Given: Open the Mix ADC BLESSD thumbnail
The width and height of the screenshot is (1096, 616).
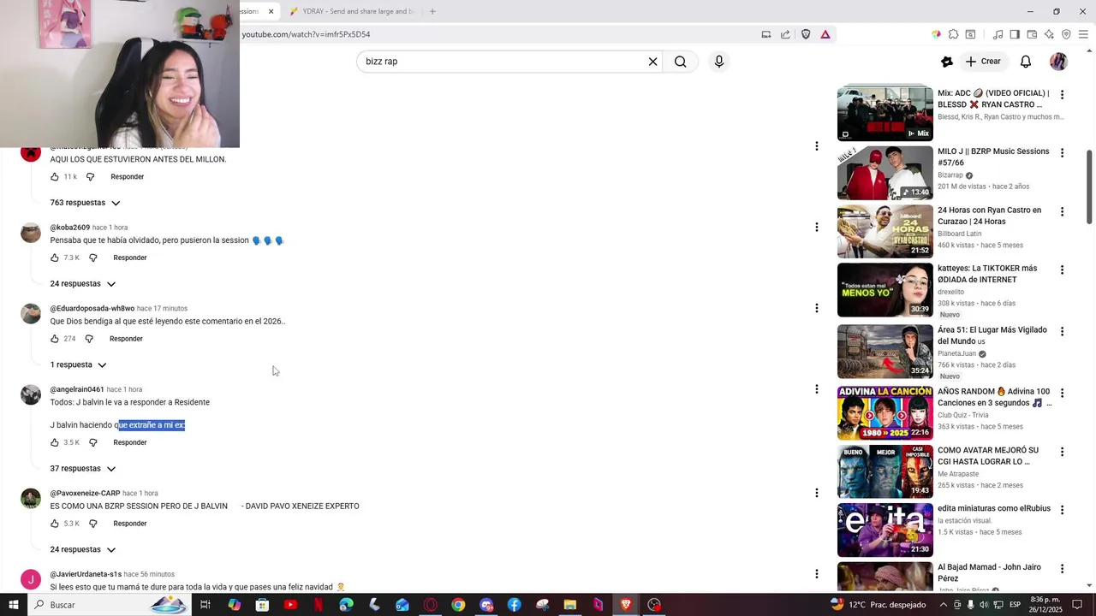Looking at the screenshot, I should click(x=885, y=113).
